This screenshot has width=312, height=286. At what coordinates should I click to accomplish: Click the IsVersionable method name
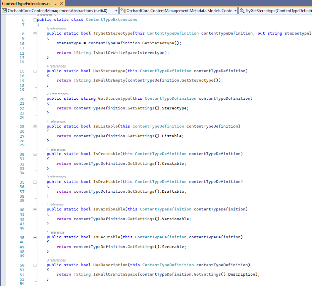point(109,209)
